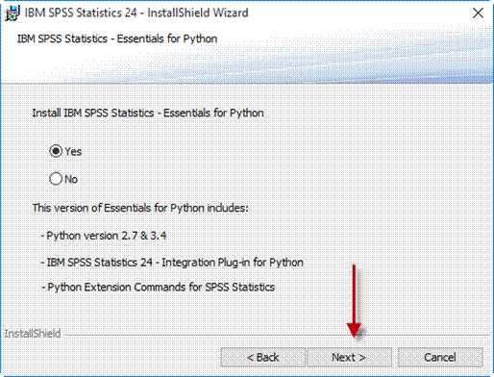Cancel the installation wizard
The image size is (494, 377).
[x=440, y=357]
